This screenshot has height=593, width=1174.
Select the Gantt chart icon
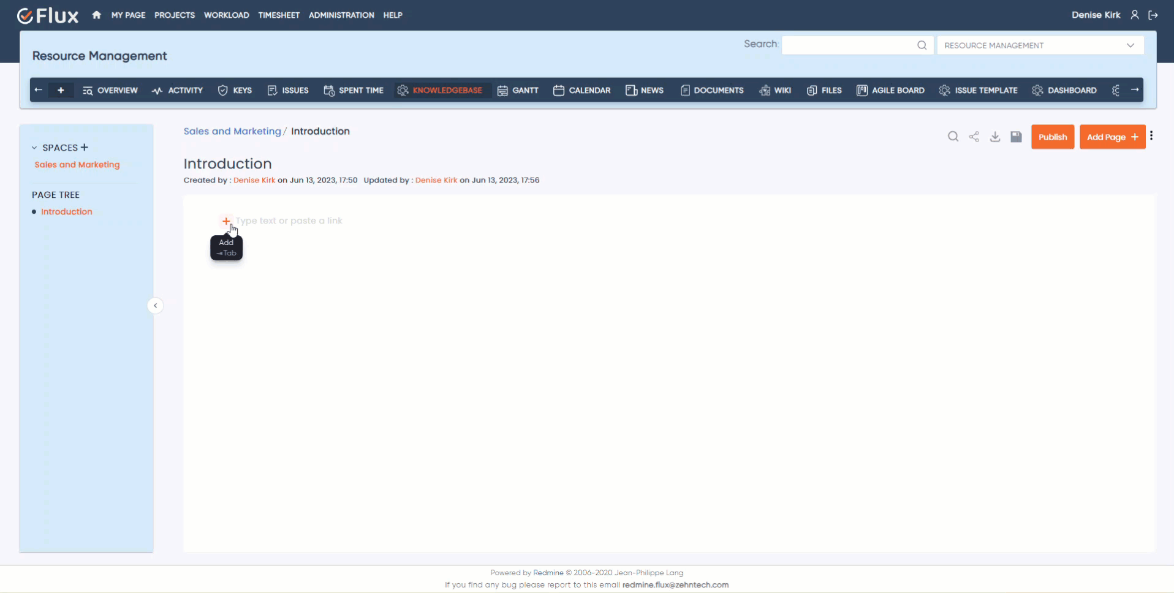tap(502, 90)
